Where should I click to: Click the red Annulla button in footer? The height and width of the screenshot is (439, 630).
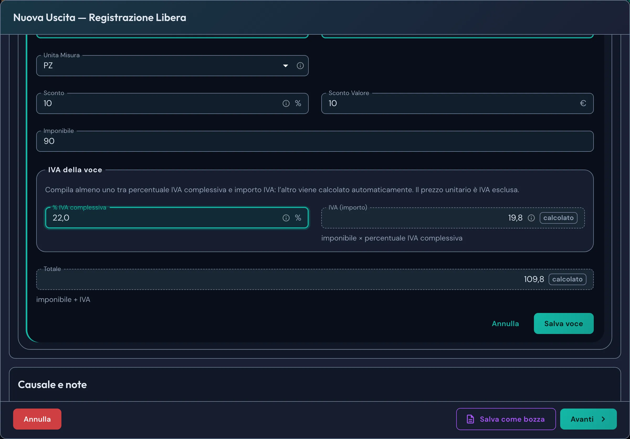(37, 419)
